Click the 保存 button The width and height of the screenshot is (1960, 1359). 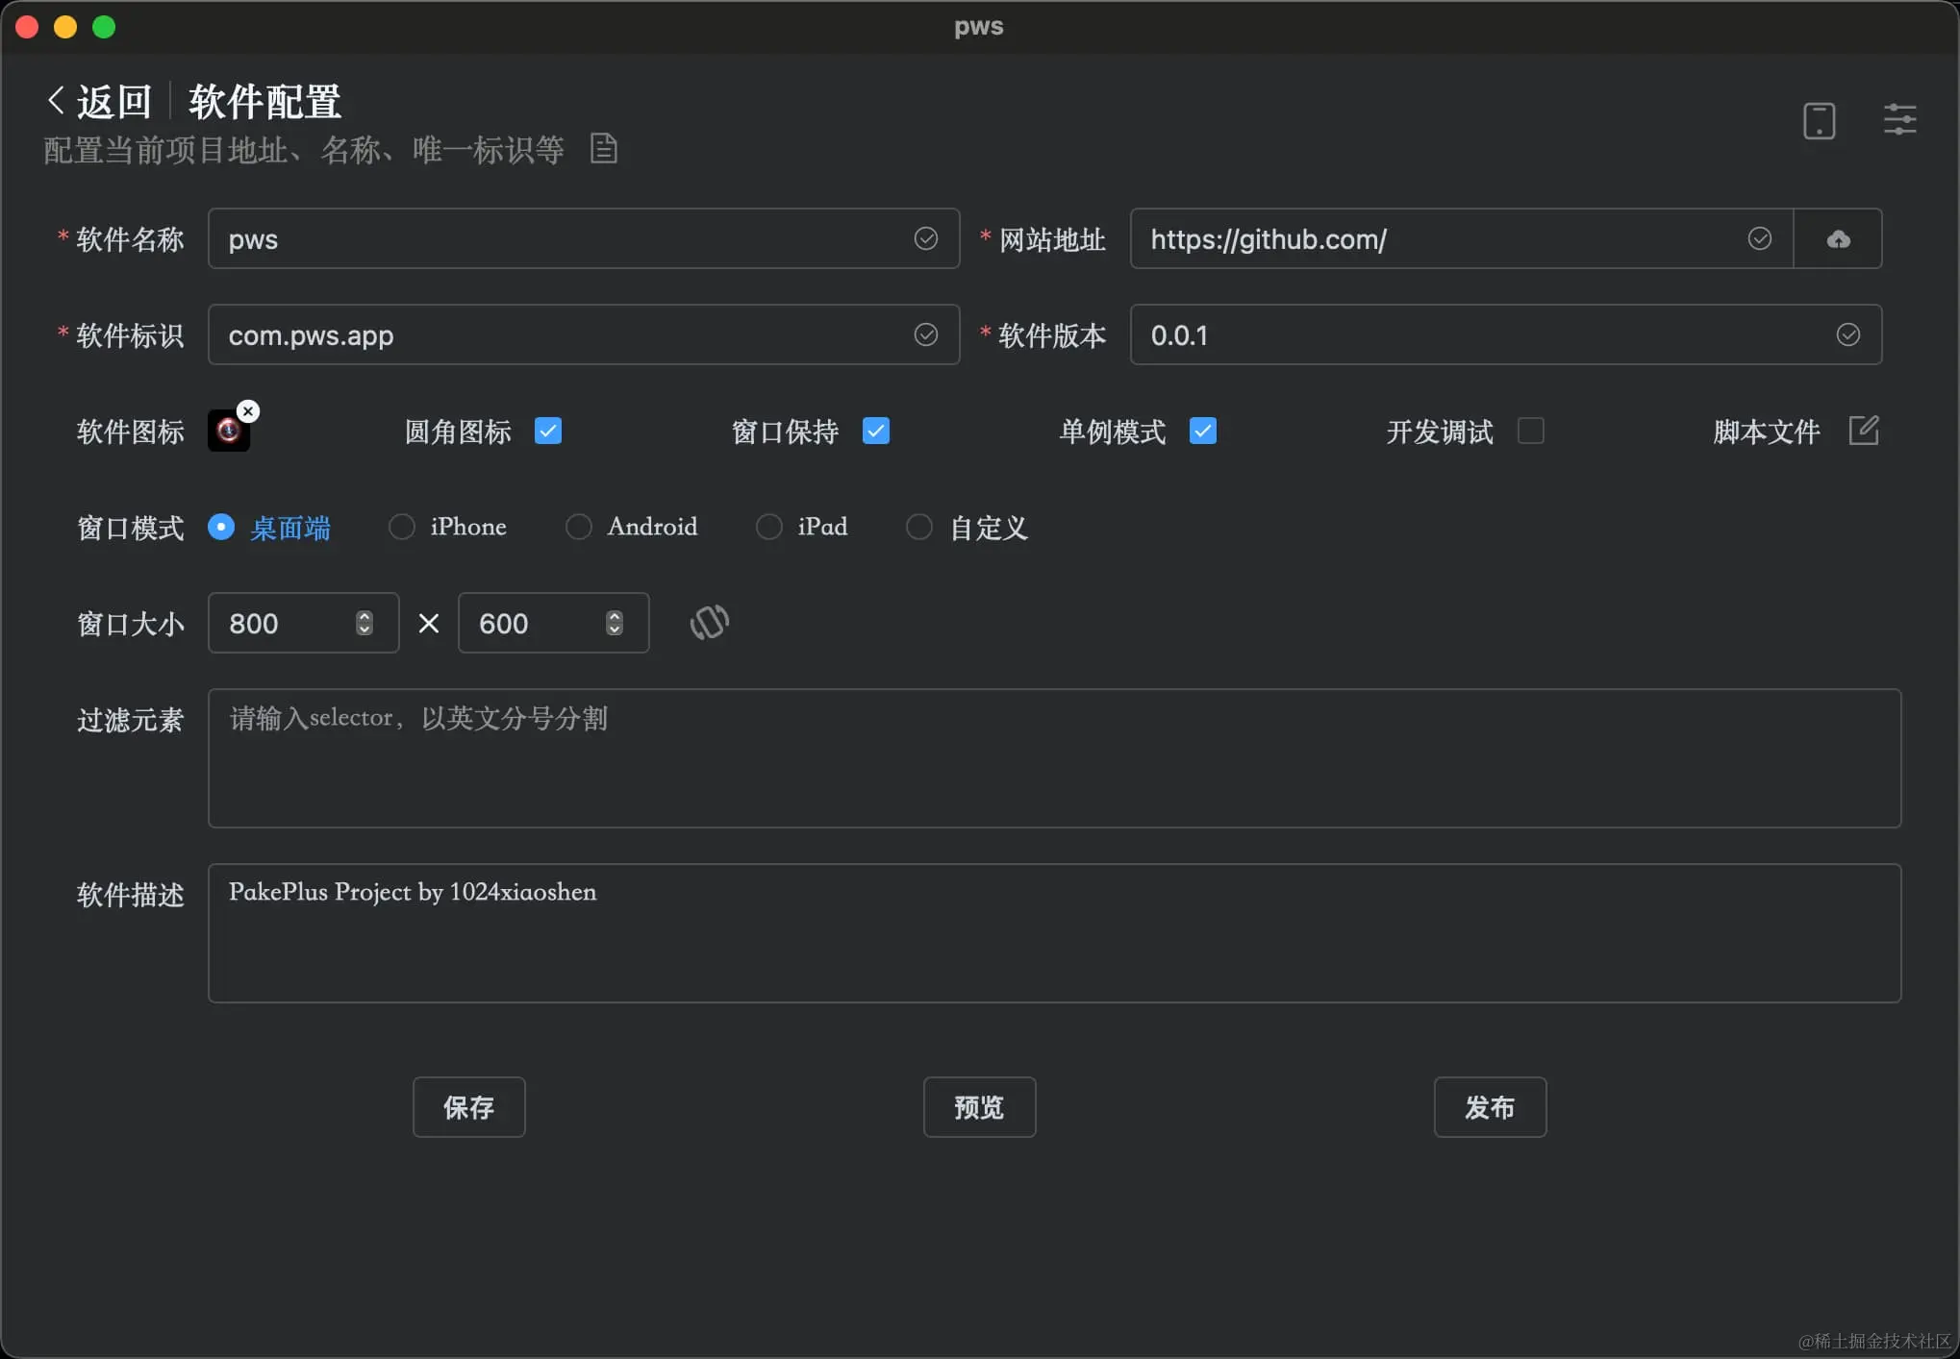point(469,1107)
